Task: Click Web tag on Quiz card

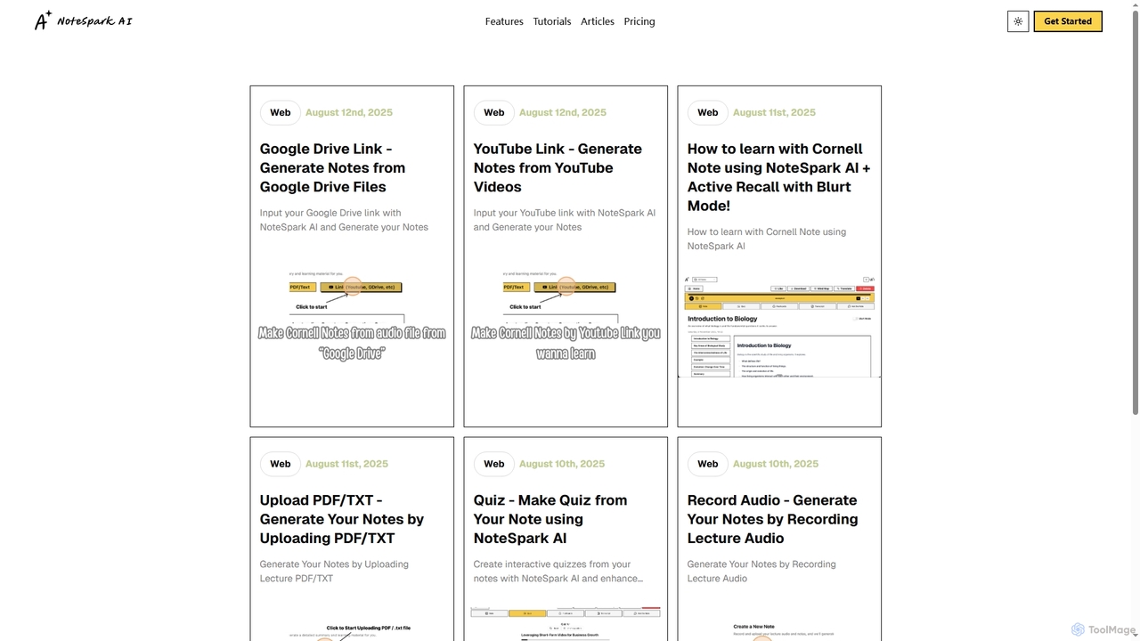Action: pyautogui.click(x=494, y=464)
